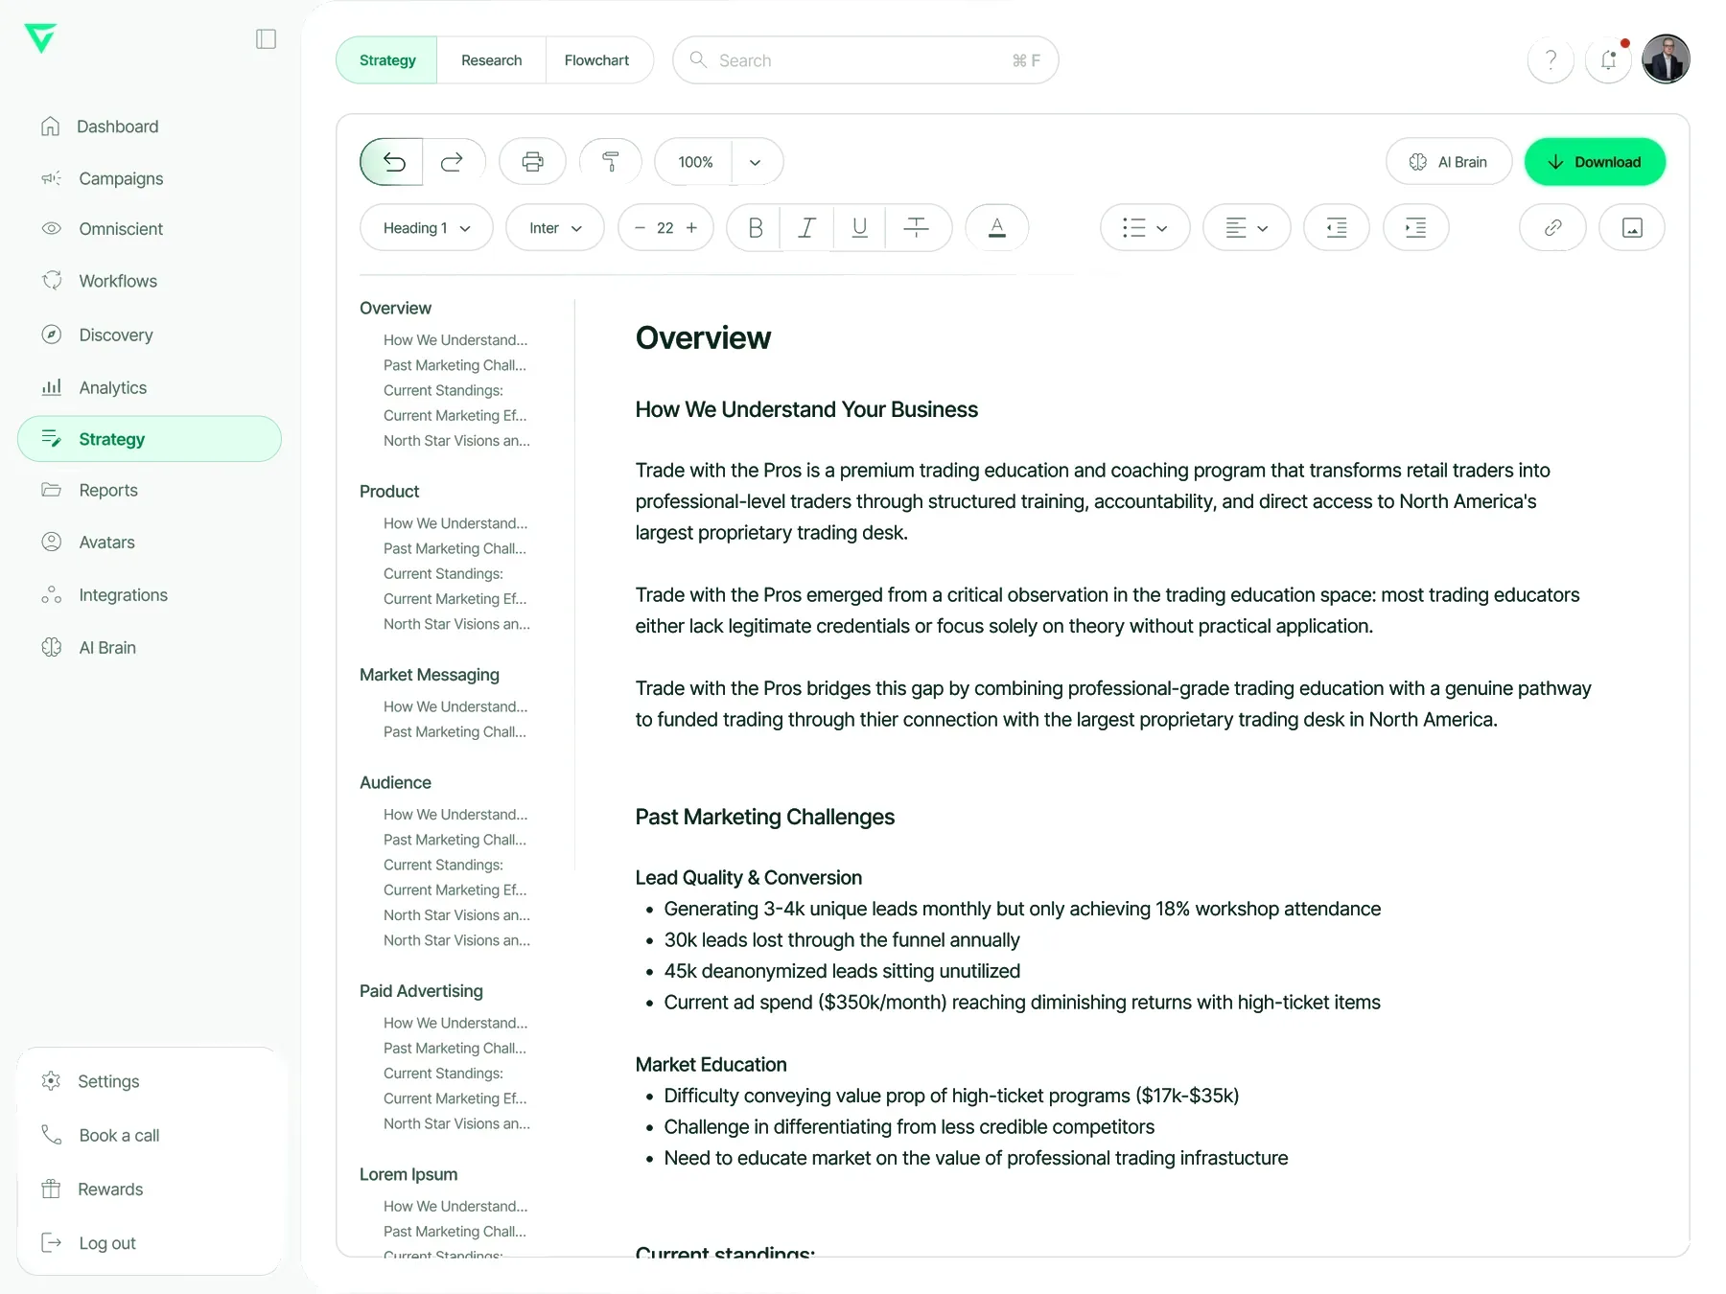
Task: Focus the Search input field
Action: coord(866,60)
